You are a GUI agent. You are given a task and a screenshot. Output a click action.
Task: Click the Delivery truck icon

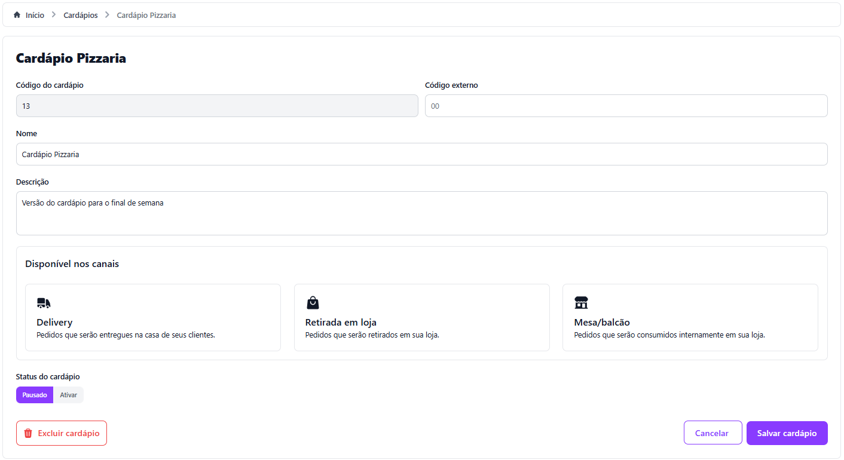coord(44,303)
